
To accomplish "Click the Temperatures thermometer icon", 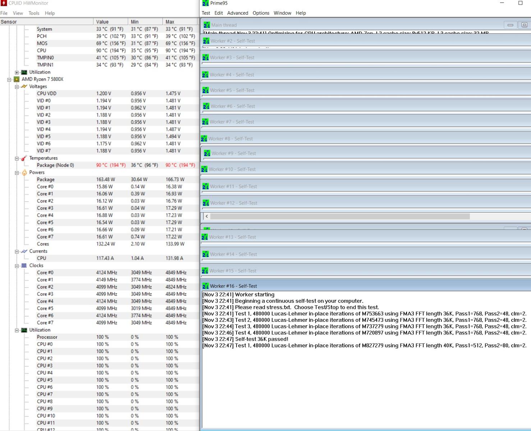I will (24, 158).
